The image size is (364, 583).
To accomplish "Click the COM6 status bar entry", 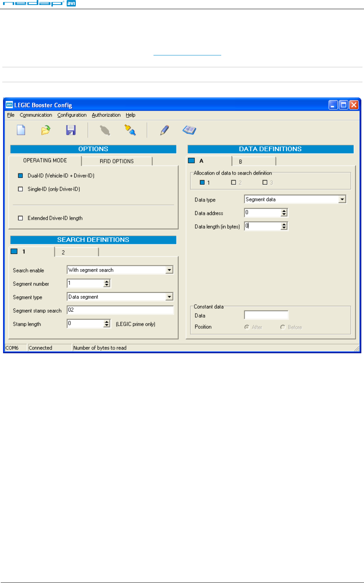I will click(16, 348).
